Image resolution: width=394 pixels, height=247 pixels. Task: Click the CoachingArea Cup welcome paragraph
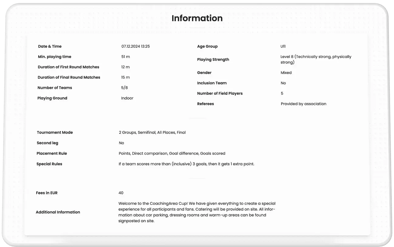pos(197,212)
